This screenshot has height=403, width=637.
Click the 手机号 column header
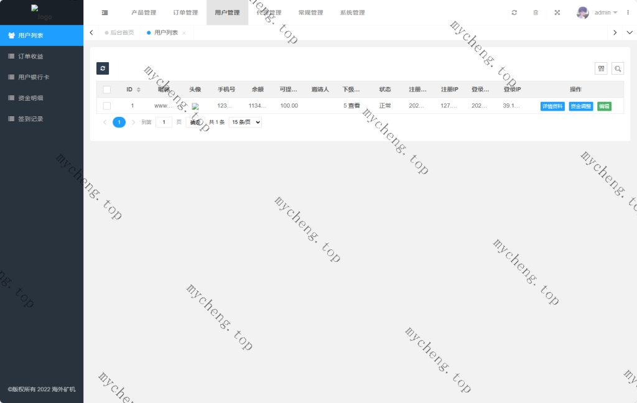click(x=226, y=90)
